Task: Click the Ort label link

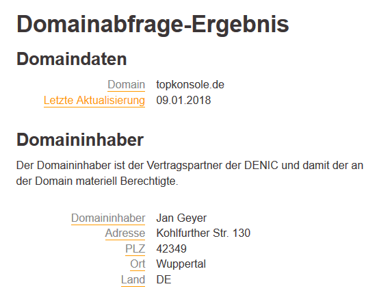Action: [x=138, y=264]
